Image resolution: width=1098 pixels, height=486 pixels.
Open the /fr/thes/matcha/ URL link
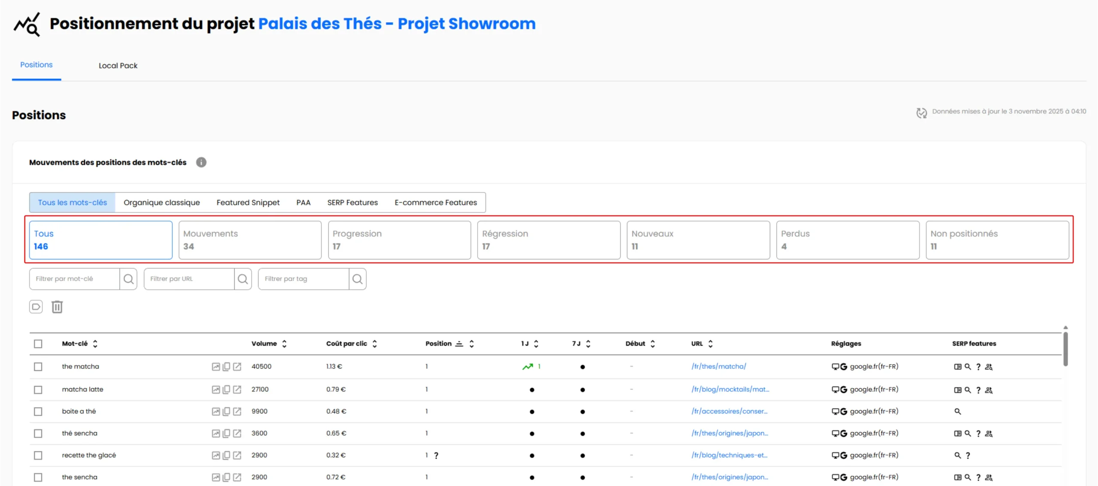pyautogui.click(x=718, y=367)
